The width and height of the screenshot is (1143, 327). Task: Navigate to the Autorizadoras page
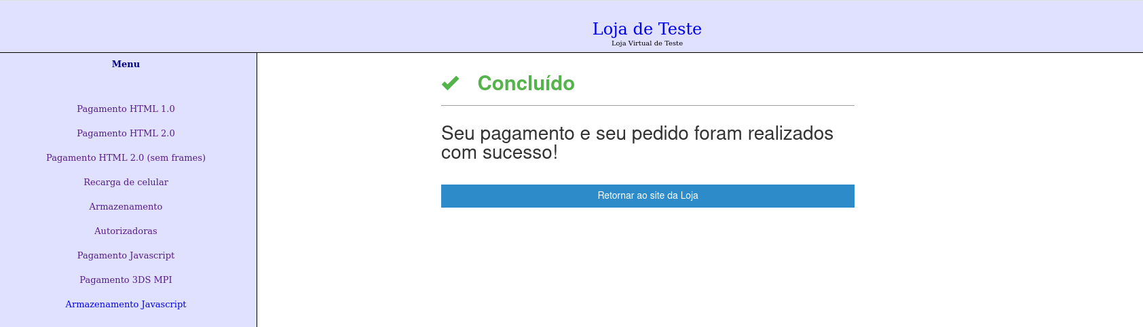click(126, 231)
